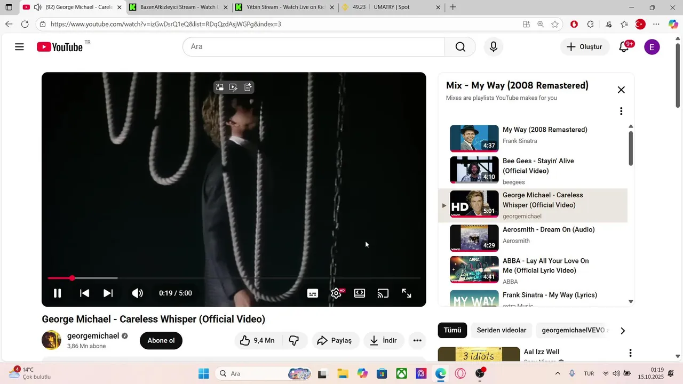Open YouTube notifications bell
The width and height of the screenshot is (683, 384).
624,47
